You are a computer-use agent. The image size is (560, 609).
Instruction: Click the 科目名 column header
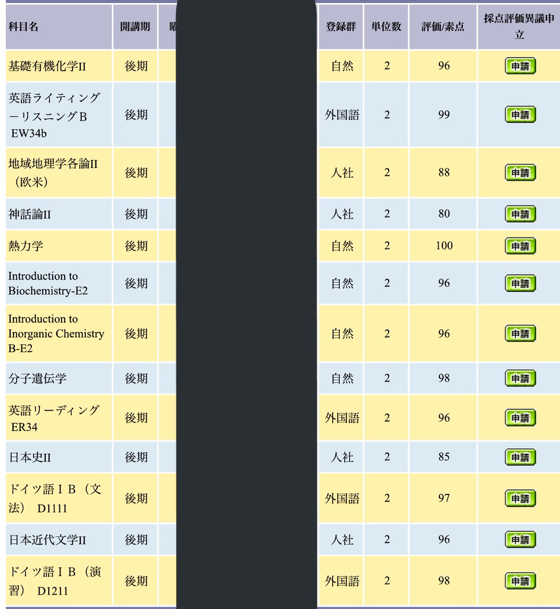23,27
